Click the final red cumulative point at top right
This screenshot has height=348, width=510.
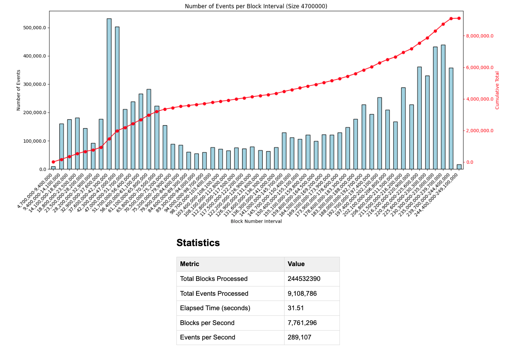point(459,18)
